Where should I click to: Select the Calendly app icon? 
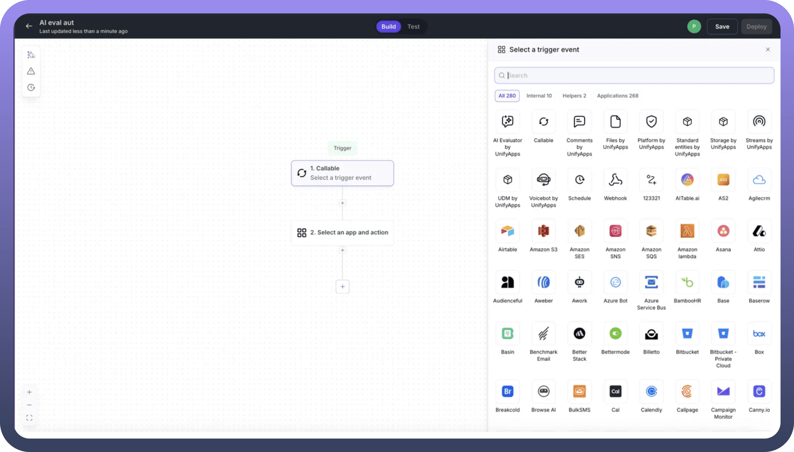651,391
